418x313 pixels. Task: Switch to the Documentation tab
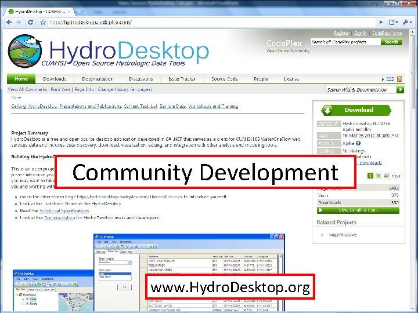[x=98, y=79]
